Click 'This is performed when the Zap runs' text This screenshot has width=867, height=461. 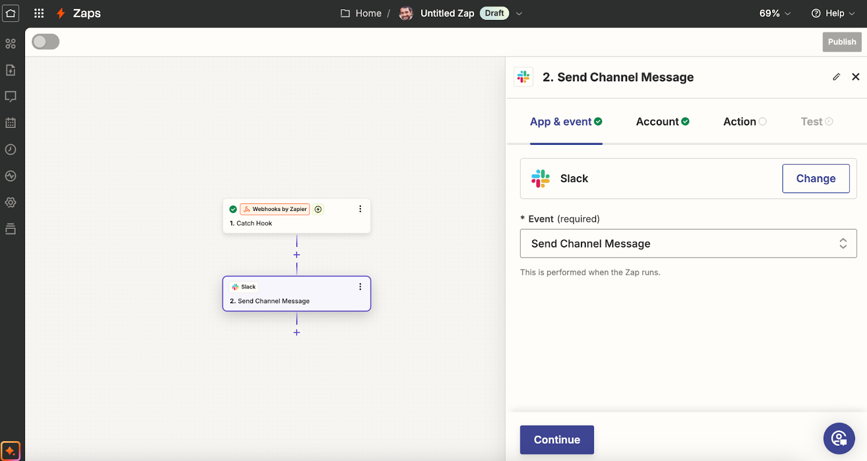(x=590, y=272)
